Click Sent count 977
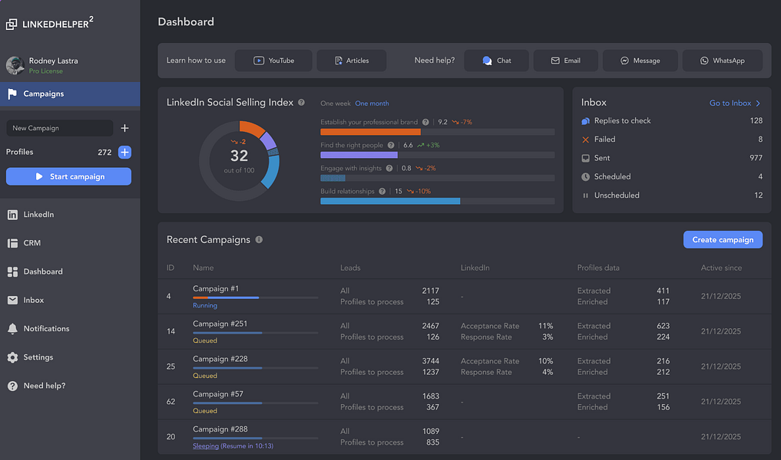 point(756,158)
